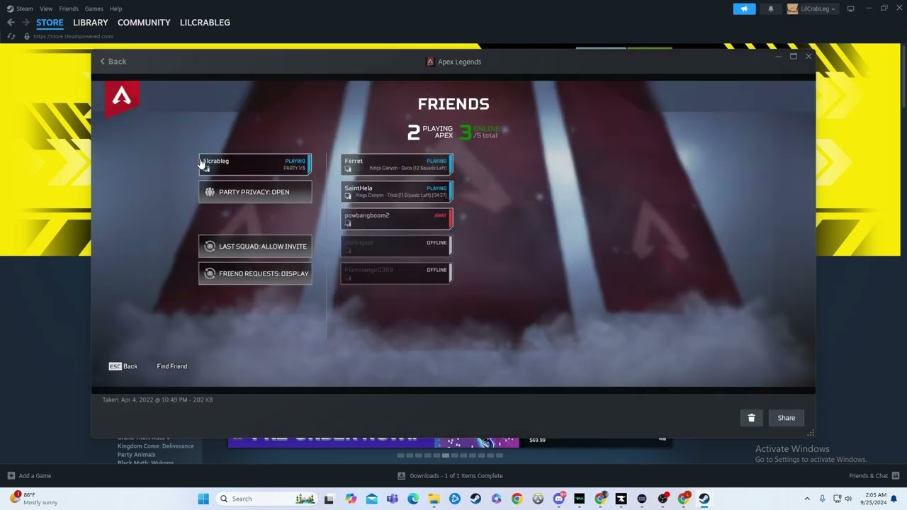Open Microsoft Edge from taskbar
This screenshot has height=510, width=907.
(x=413, y=499)
